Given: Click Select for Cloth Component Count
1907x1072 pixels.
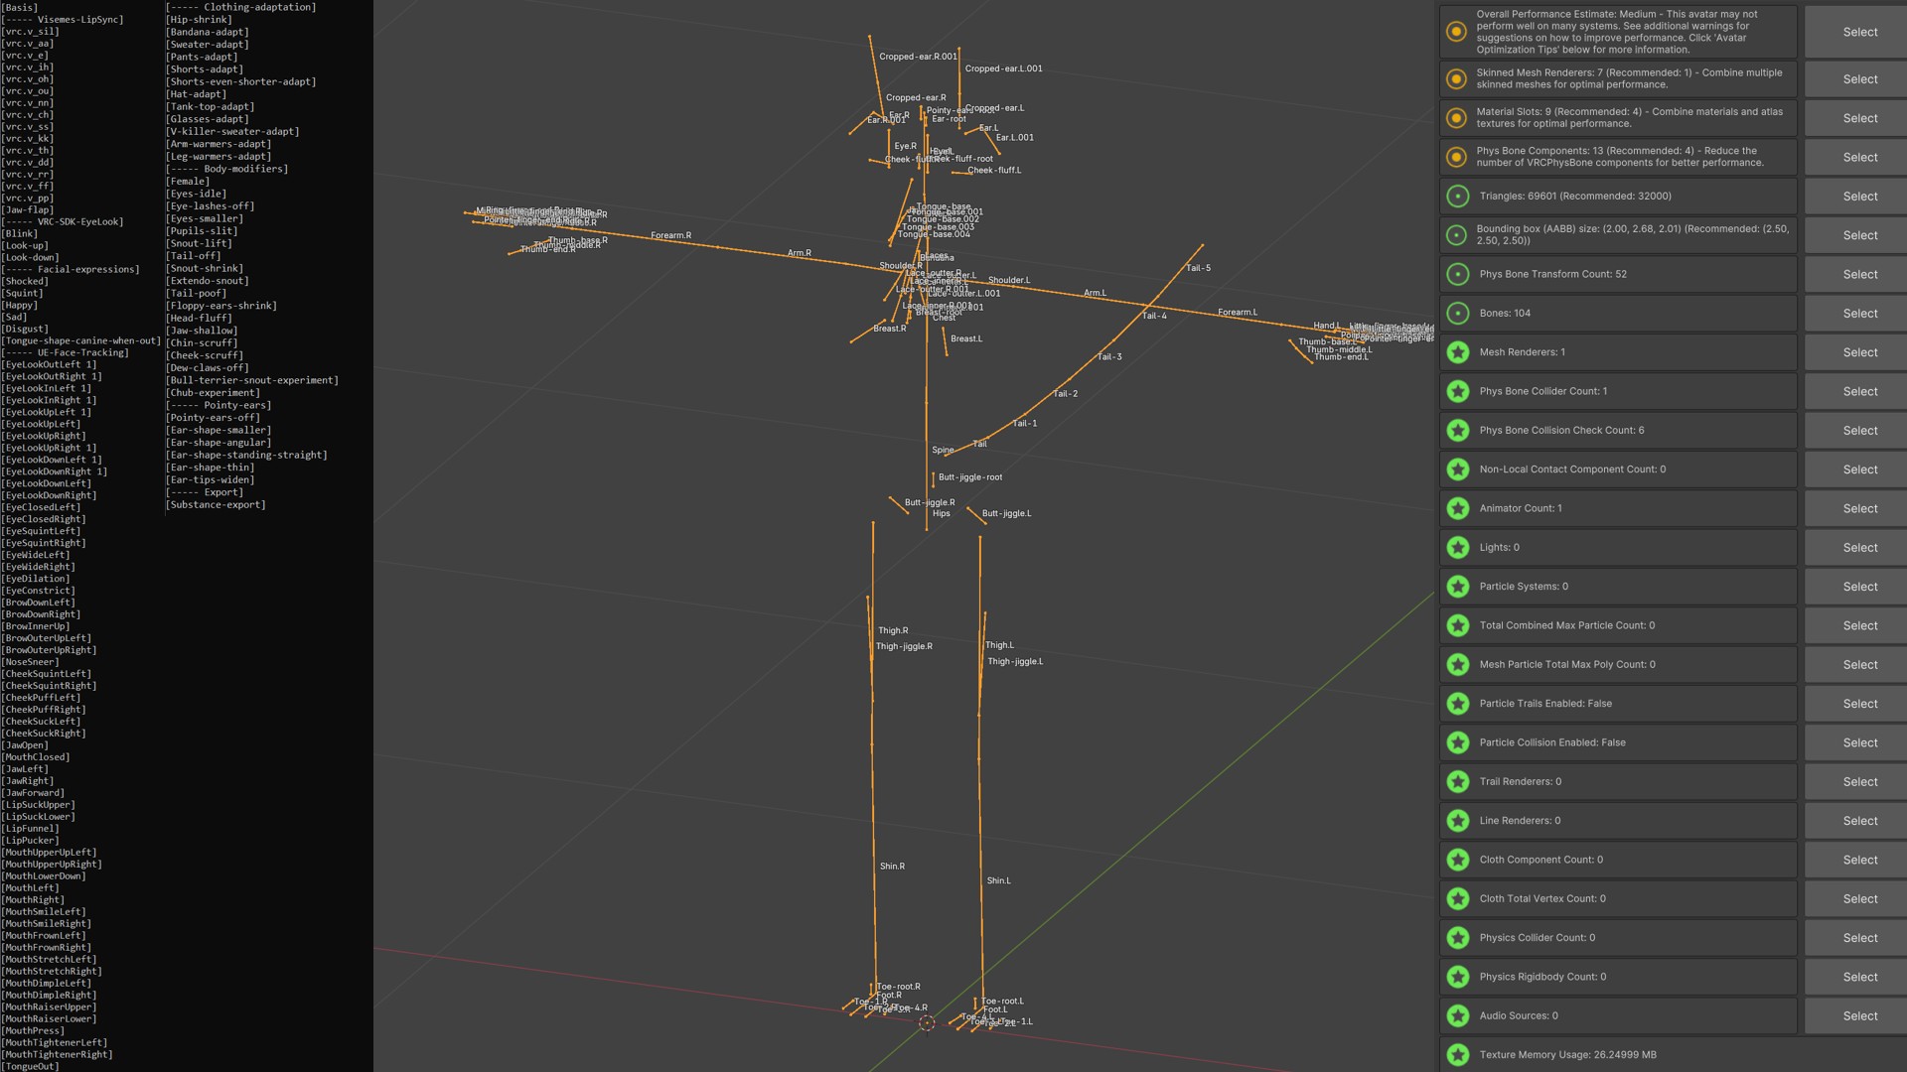Looking at the screenshot, I should pos(1859,860).
